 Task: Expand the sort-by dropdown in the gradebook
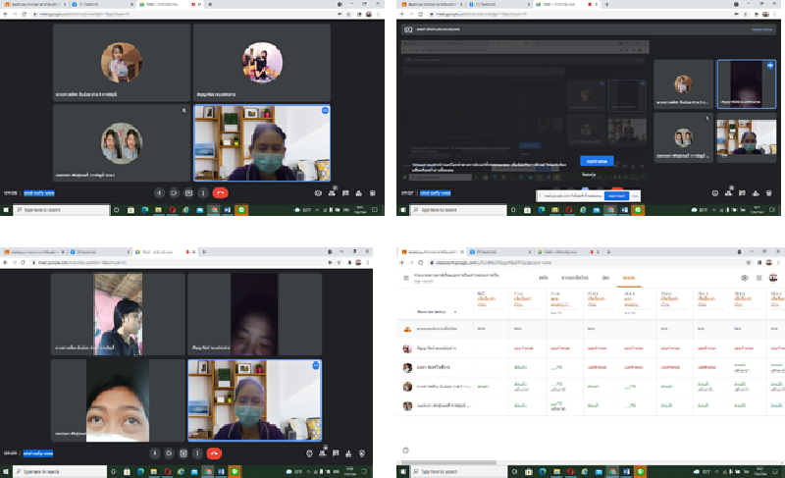(439, 310)
